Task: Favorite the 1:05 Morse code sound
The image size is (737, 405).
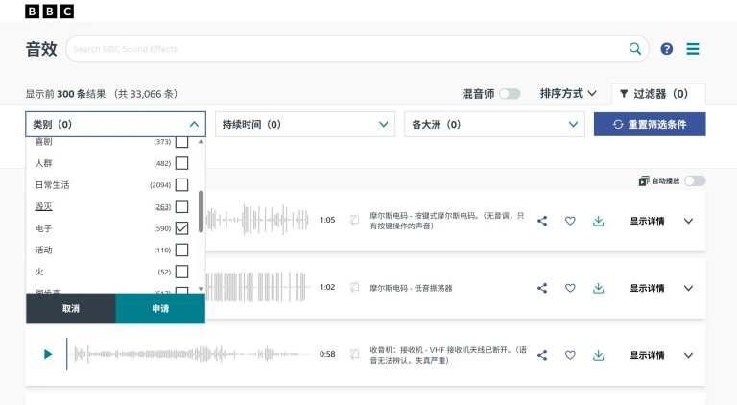Action: (570, 221)
